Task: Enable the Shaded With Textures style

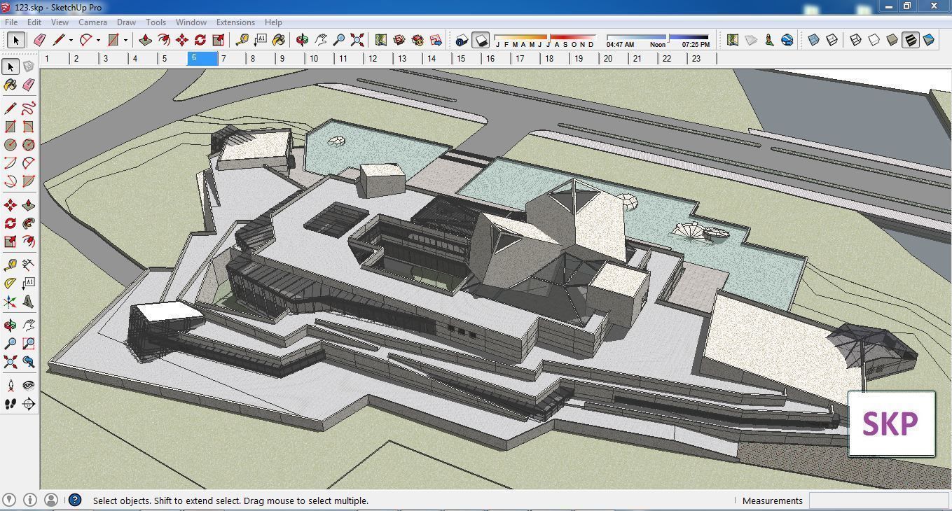Action: point(911,40)
